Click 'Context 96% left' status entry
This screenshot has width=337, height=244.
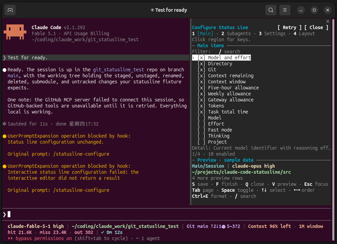point(269,226)
